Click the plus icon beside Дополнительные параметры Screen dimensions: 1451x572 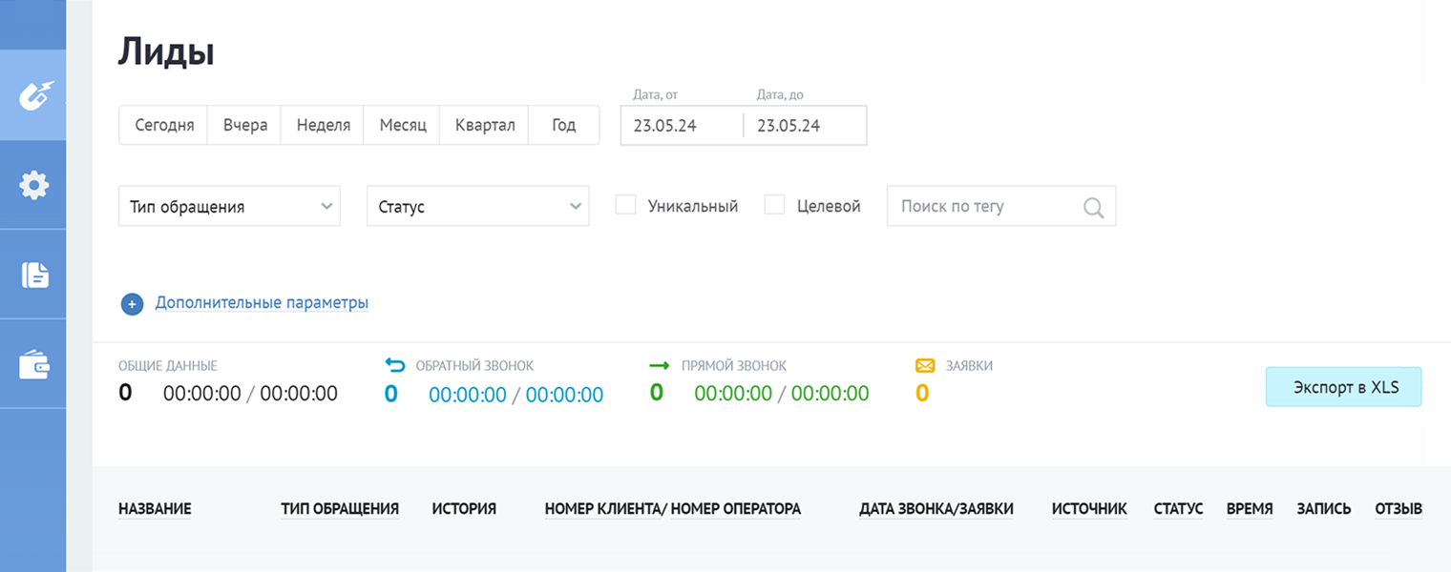click(131, 304)
